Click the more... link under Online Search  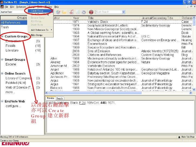pyautogui.click(x=10, y=92)
